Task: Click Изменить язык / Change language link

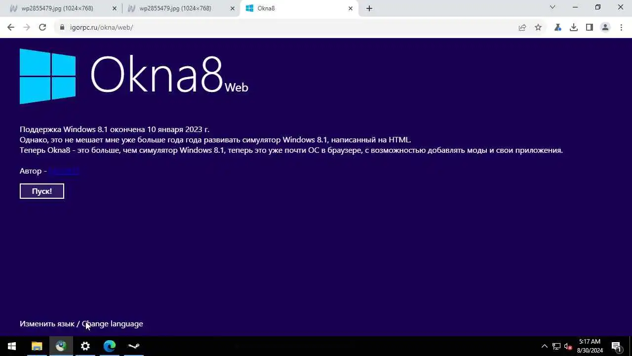Action: tap(81, 323)
